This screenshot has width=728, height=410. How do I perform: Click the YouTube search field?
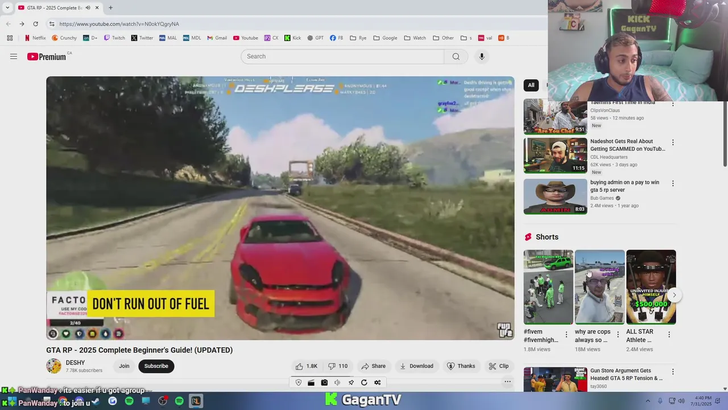[342, 56]
